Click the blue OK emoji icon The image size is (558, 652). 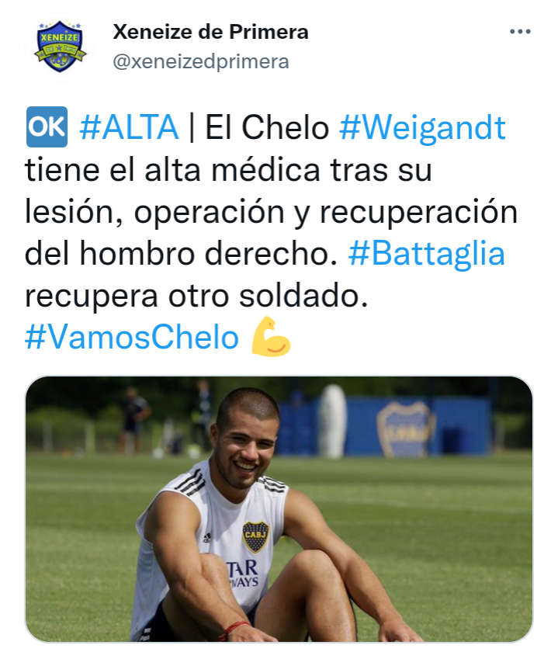[47, 127]
